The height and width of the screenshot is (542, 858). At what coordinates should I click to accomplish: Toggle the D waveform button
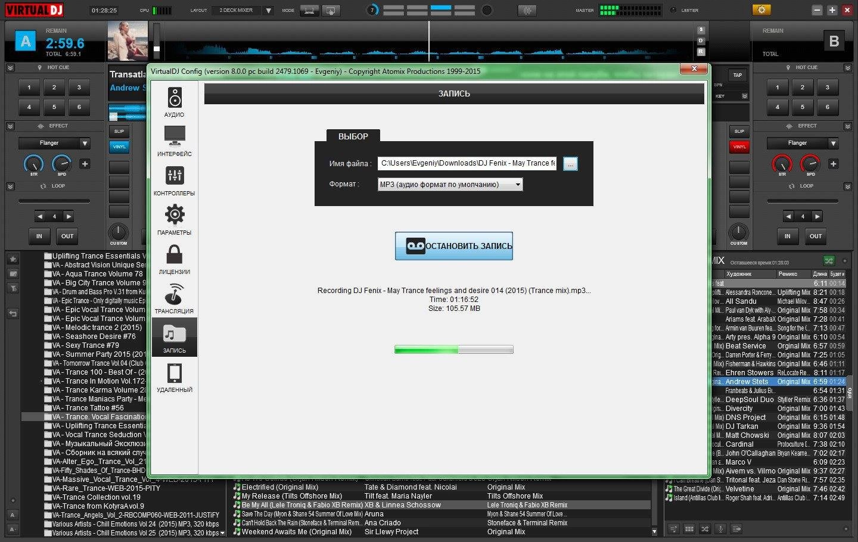(x=701, y=41)
